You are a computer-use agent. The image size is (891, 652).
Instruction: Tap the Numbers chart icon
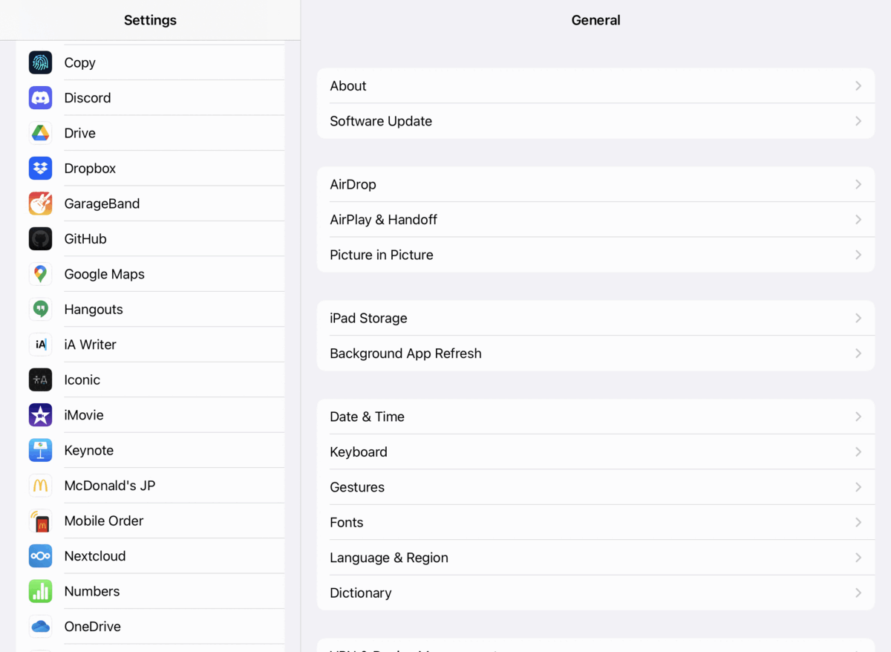click(40, 591)
